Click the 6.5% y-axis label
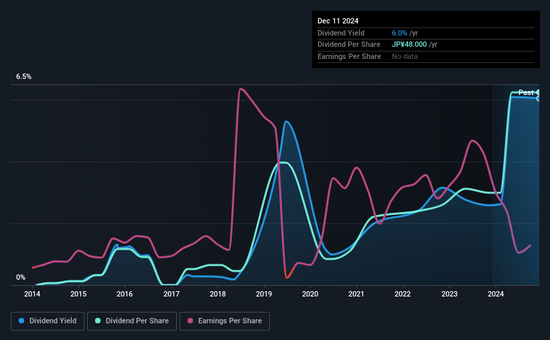The height and width of the screenshot is (340, 550). click(x=23, y=76)
